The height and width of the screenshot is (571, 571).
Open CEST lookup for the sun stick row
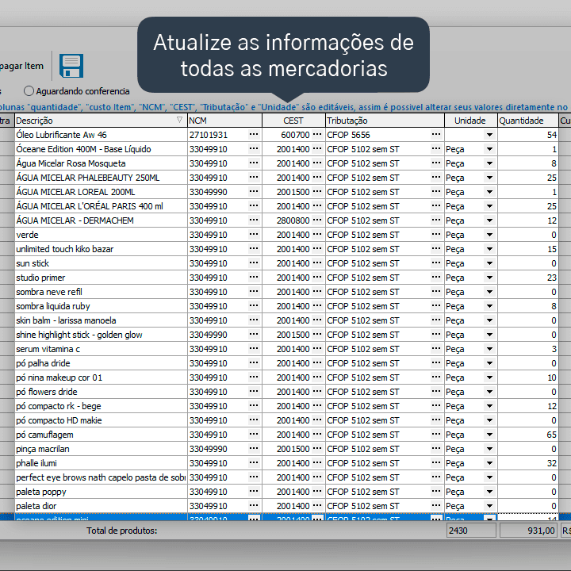[x=317, y=263]
